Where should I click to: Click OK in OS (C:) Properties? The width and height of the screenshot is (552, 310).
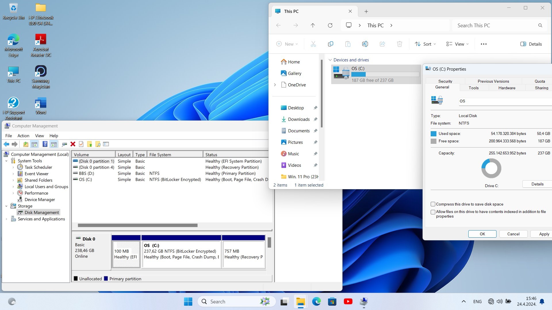tap(482, 234)
